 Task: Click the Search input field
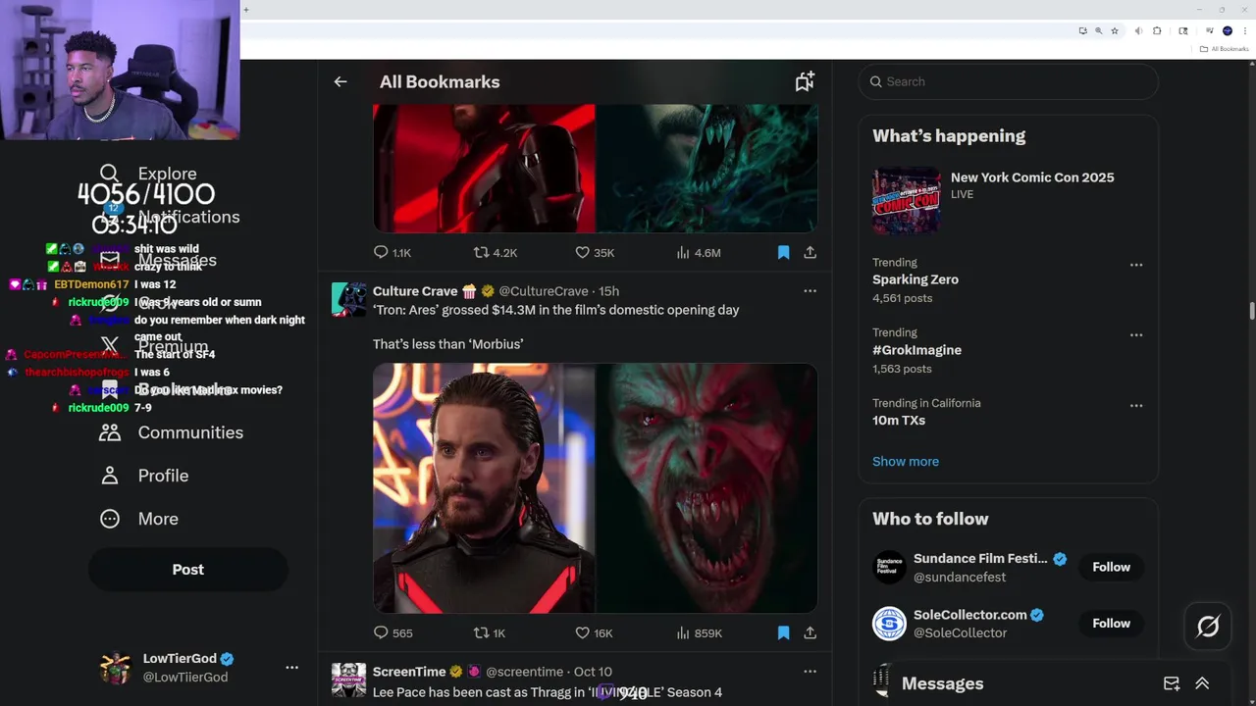(1009, 82)
